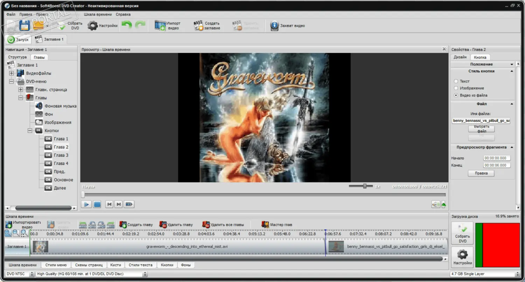Click the Импорт видео toolbar icon
The image size is (525, 282).
(x=161, y=26)
